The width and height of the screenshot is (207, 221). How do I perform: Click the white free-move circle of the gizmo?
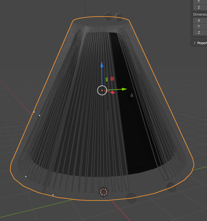tap(102, 90)
